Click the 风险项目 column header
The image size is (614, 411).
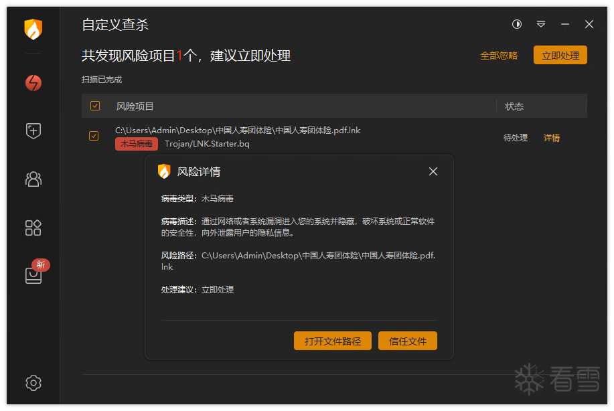135,106
